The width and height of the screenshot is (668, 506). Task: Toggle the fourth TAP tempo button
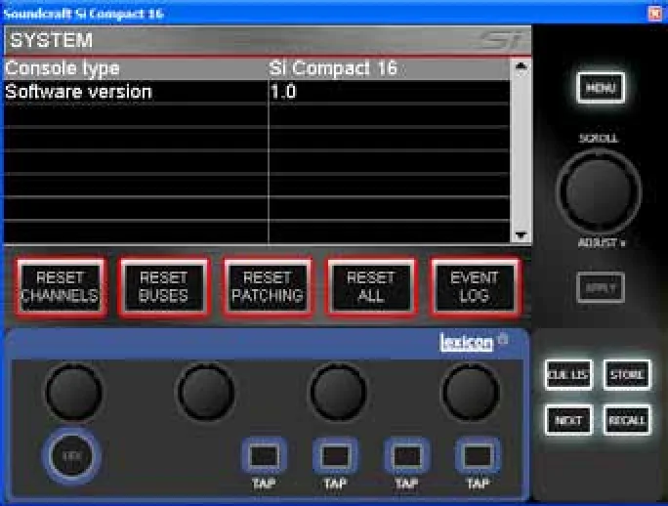coord(478,456)
